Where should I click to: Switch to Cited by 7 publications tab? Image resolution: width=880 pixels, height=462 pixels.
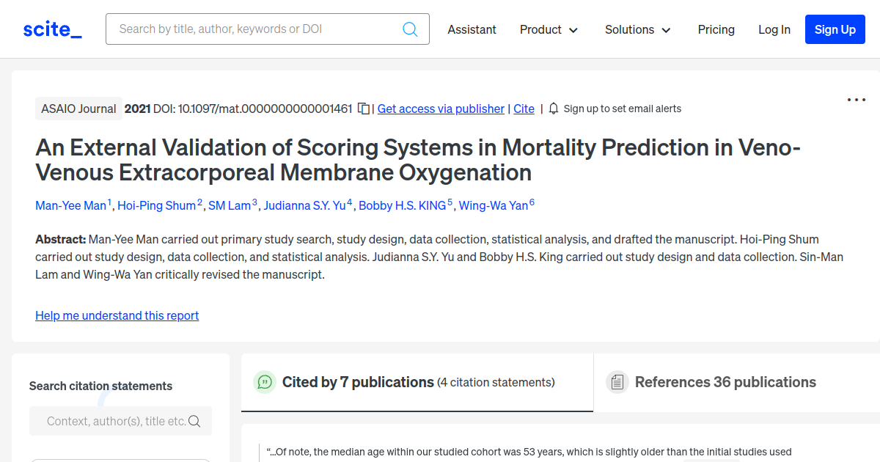(358, 382)
